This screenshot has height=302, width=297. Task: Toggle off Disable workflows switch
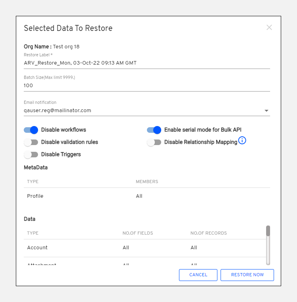(31, 130)
